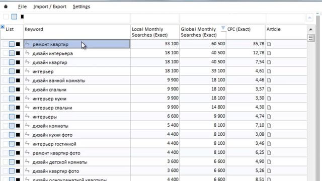Screen dimensions: 322x181
Task: Open filter dropdown on Global Monthly Searches column
Action: coord(223,28)
